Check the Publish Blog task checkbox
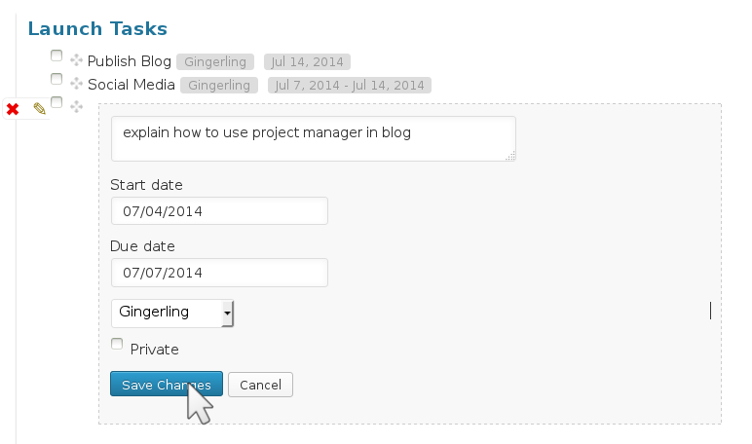The image size is (752, 444). (x=56, y=56)
